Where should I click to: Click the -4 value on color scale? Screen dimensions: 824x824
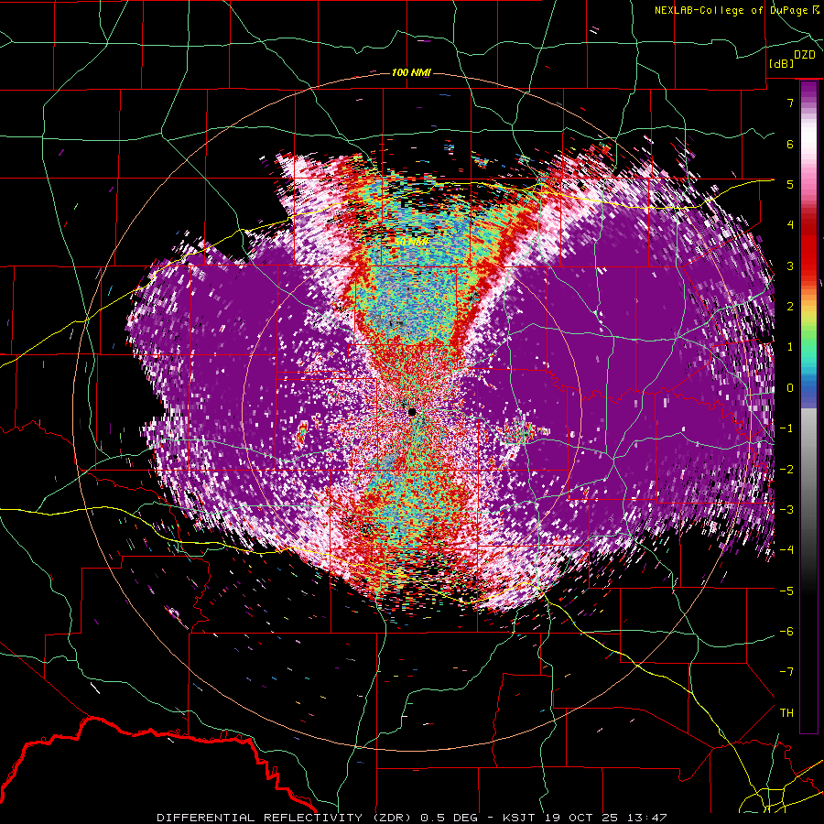pyautogui.click(x=786, y=549)
